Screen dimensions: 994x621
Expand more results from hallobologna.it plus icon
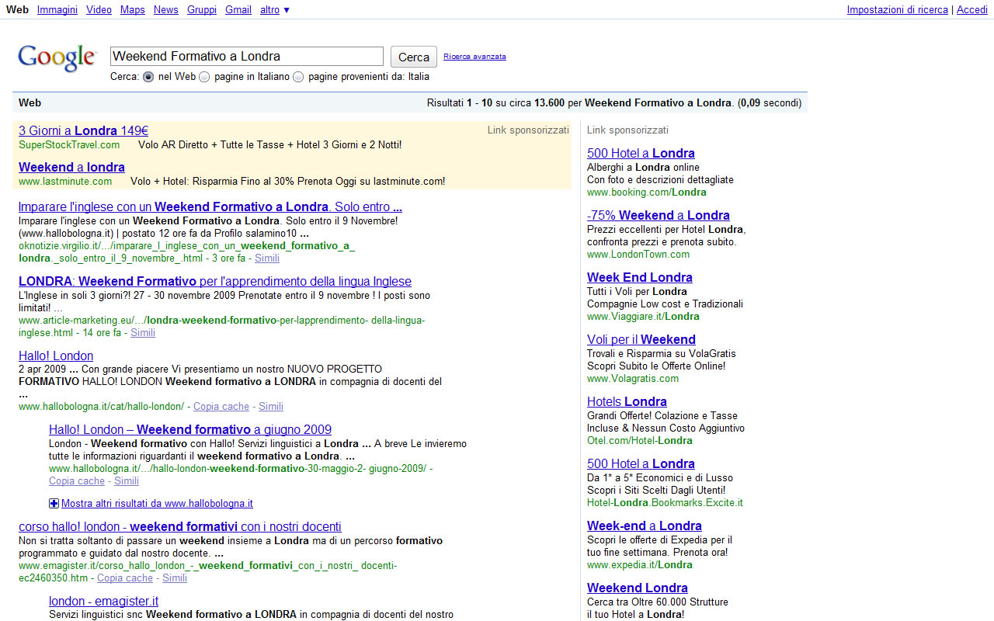point(54,504)
